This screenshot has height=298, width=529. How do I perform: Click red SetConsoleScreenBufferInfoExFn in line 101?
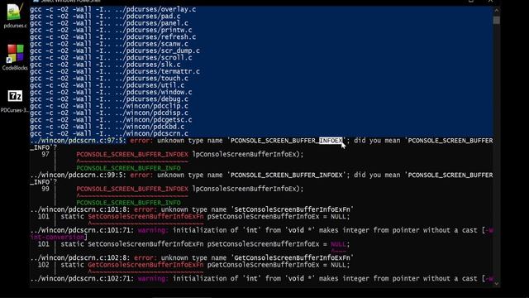point(145,217)
